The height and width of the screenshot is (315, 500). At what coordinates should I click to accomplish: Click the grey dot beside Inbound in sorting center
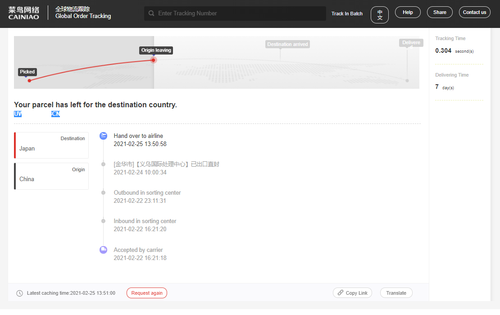tap(103, 221)
